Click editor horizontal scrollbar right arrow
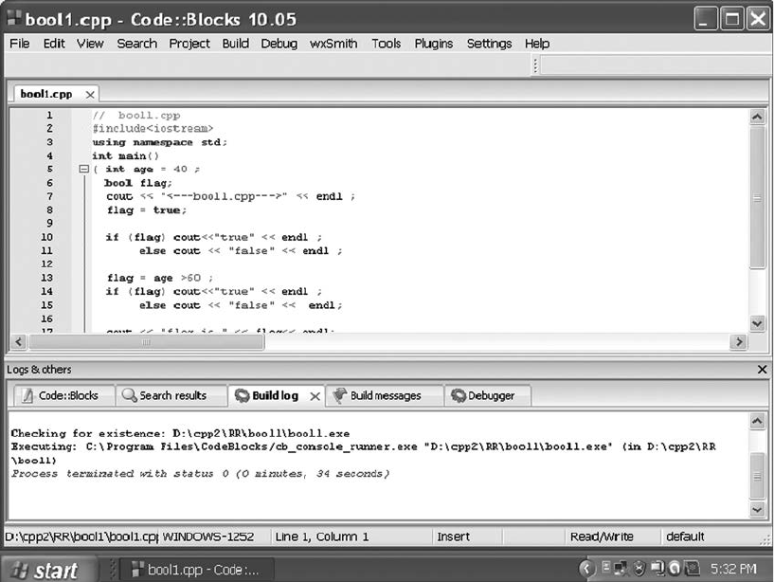Viewport: 774px width, 582px height. click(738, 342)
